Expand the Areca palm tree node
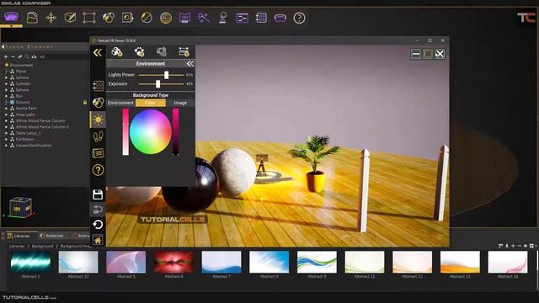 pos(6,114)
